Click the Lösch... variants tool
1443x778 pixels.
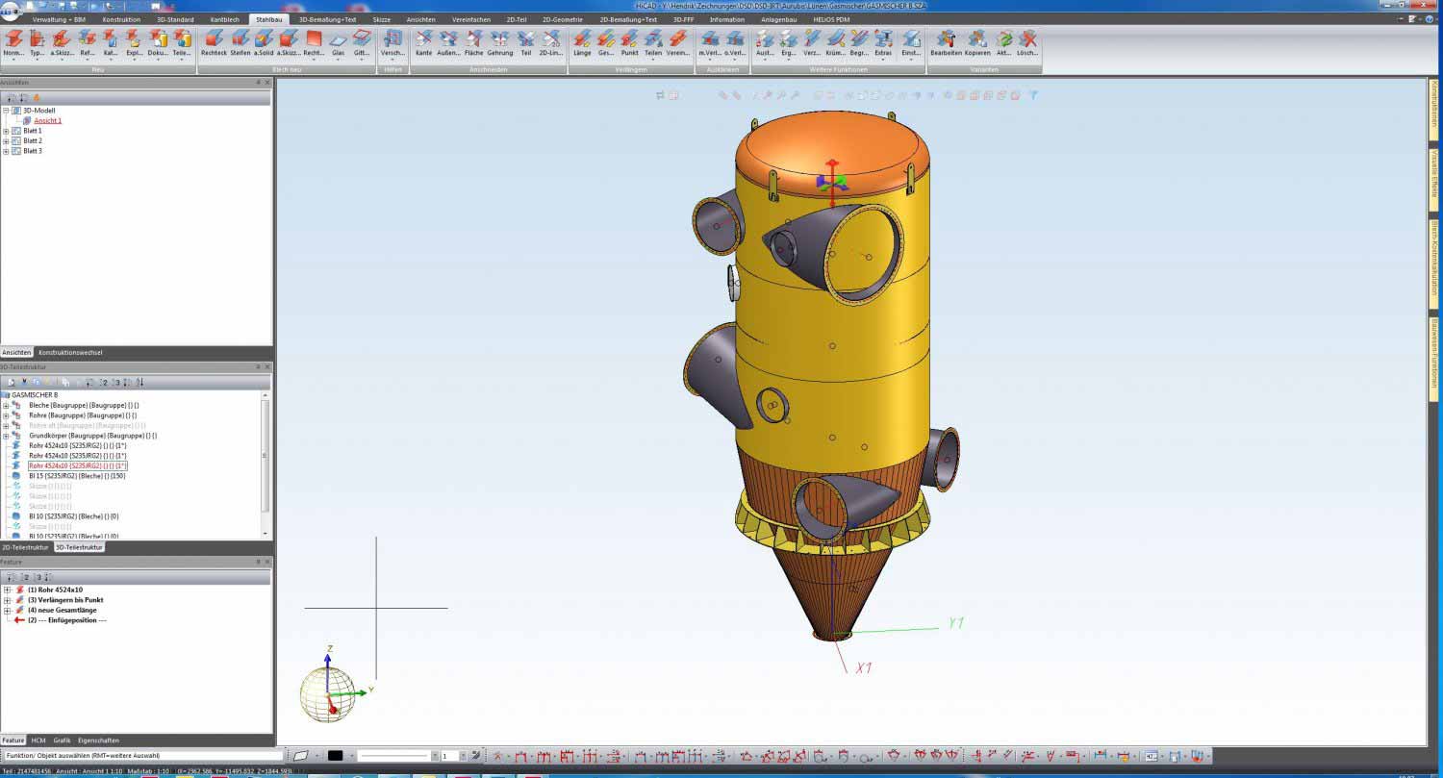pyautogui.click(x=1027, y=43)
